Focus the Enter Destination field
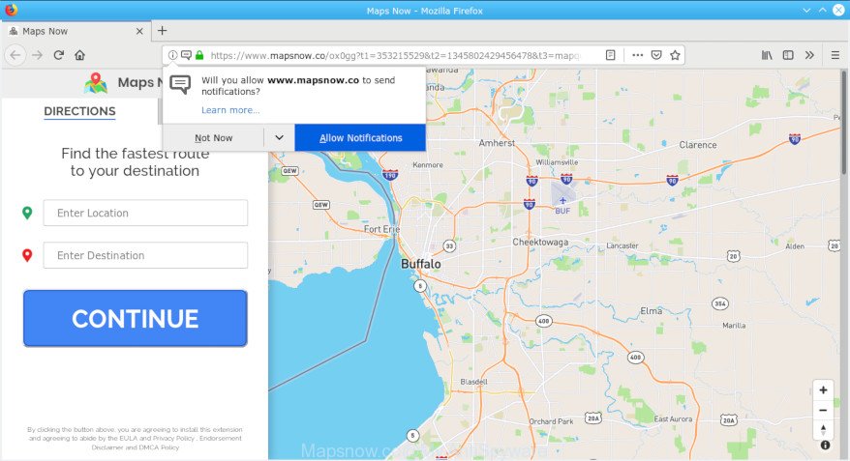Viewport: 850px width, 461px height. (x=145, y=255)
